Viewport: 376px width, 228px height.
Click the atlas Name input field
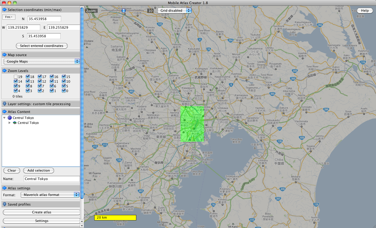[x=52, y=179]
